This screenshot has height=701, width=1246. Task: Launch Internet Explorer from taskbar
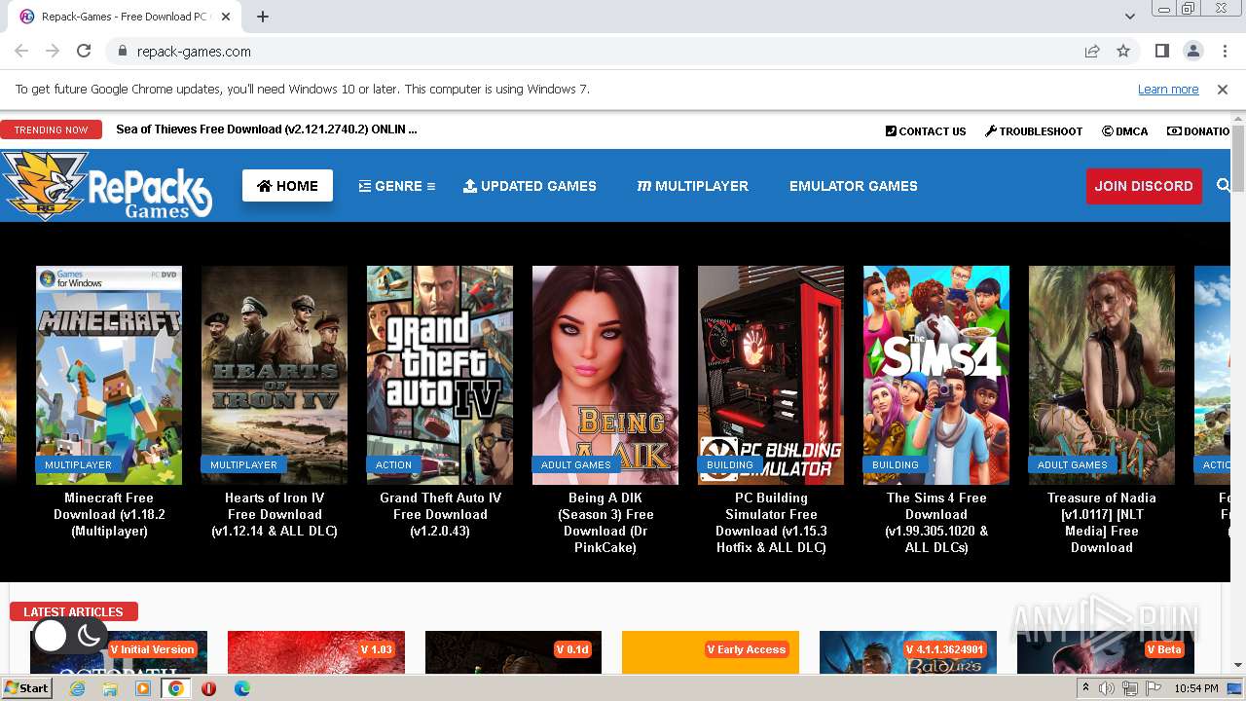77,688
